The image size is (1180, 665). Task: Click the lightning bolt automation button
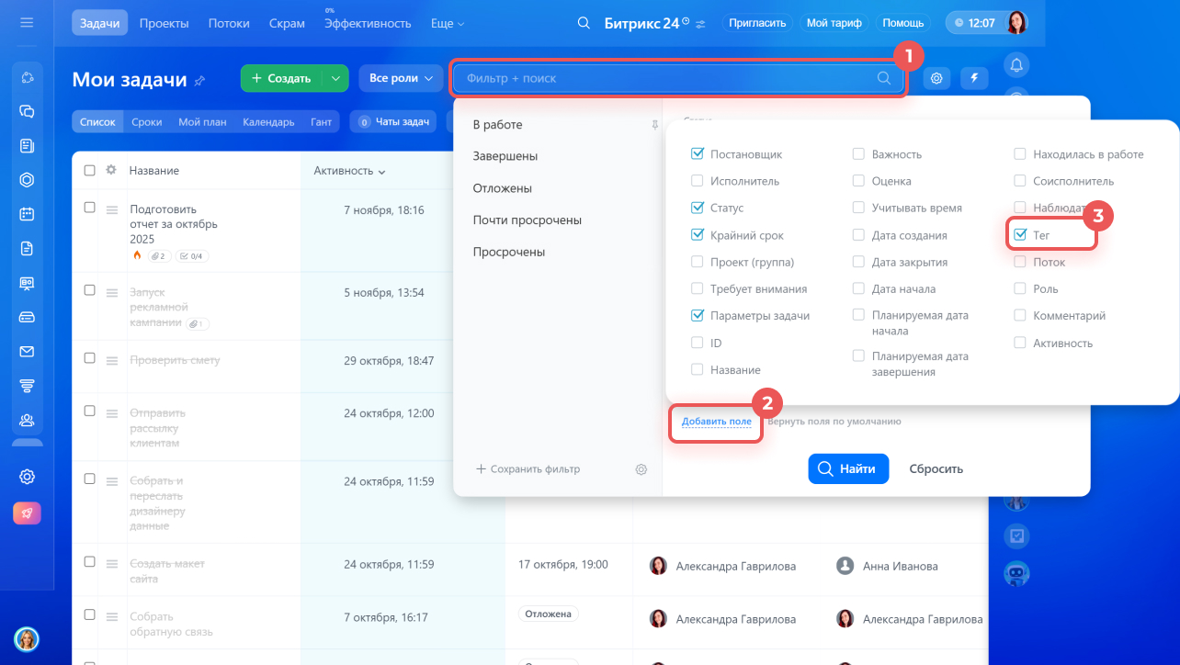coord(974,78)
